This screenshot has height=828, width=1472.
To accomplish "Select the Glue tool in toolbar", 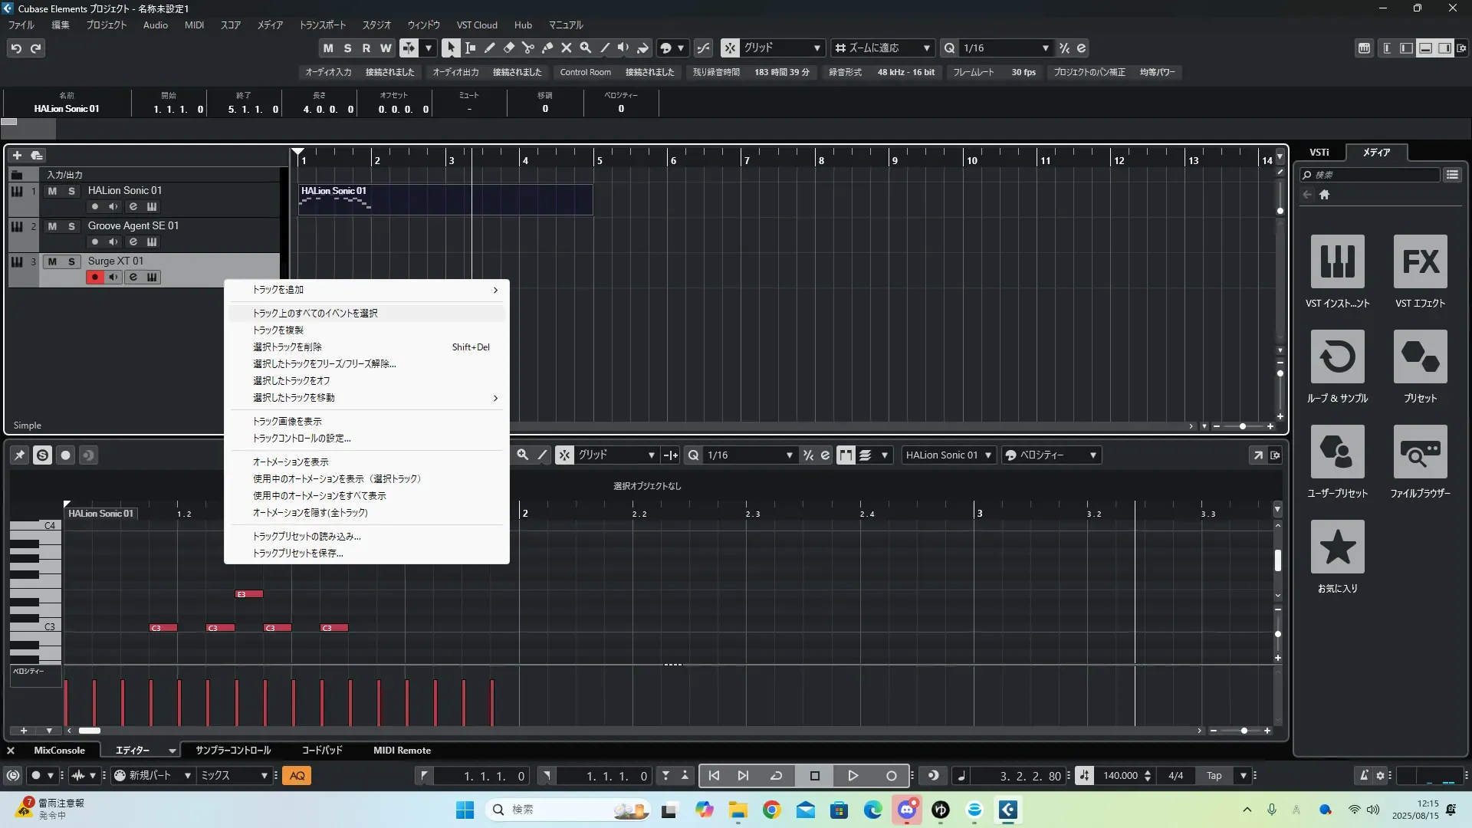I will (x=547, y=48).
